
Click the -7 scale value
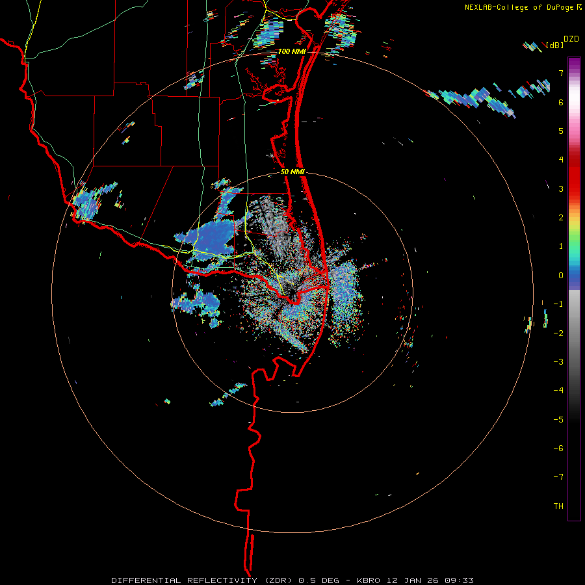pyautogui.click(x=558, y=477)
